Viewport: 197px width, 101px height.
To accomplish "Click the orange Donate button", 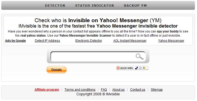I will (x=57, y=70).
